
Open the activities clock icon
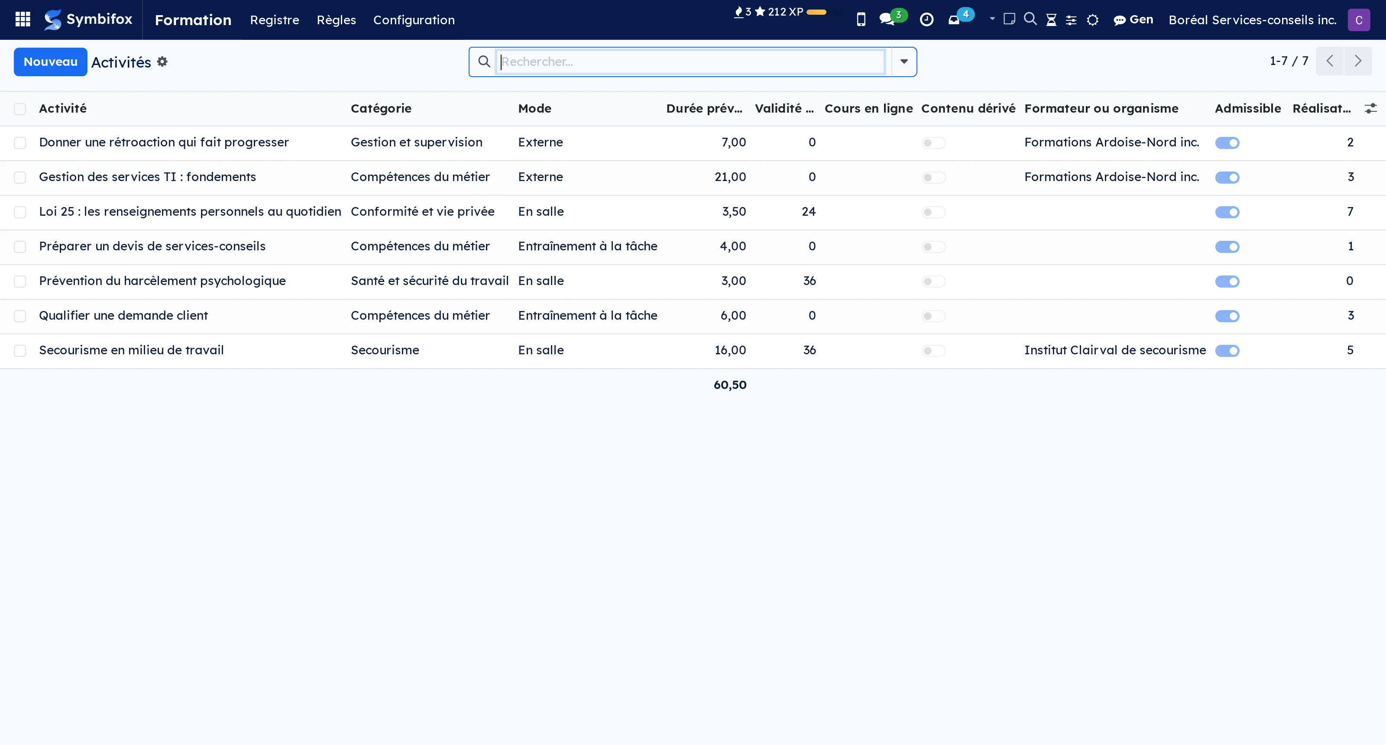(926, 19)
